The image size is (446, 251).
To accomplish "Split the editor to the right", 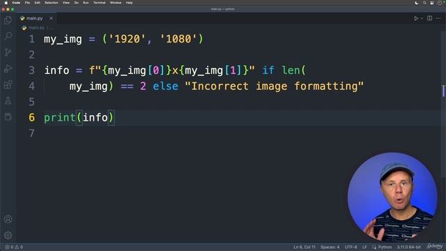I will (x=429, y=18).
